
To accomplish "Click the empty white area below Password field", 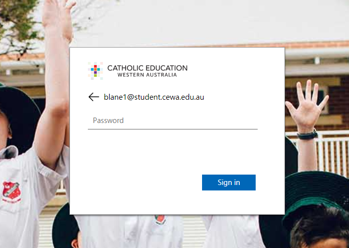I will pyautogui.click(x=173, y=151).
